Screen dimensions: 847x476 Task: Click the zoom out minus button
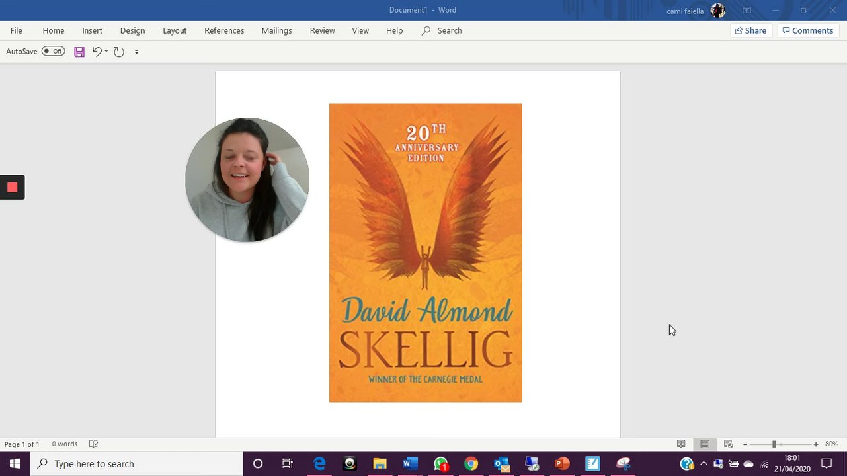[x=745, y=444]
